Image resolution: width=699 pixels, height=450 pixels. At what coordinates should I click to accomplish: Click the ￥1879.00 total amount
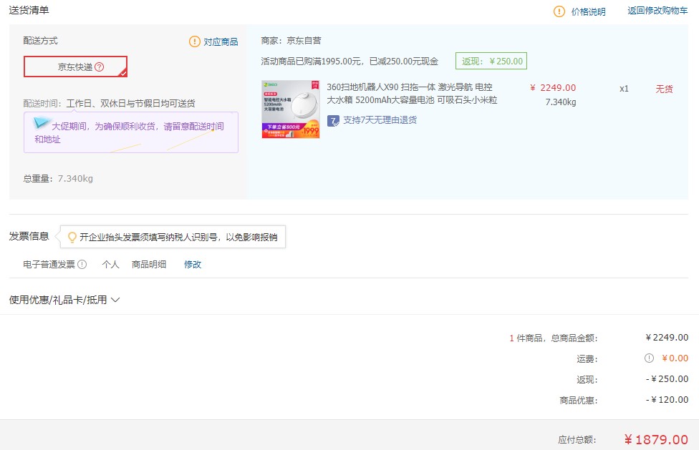click(x=656, y=440)
